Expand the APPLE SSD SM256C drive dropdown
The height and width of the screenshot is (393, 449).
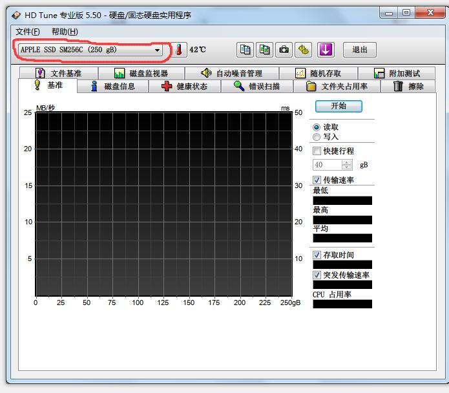pyautogui.click(x=157, y=50)
